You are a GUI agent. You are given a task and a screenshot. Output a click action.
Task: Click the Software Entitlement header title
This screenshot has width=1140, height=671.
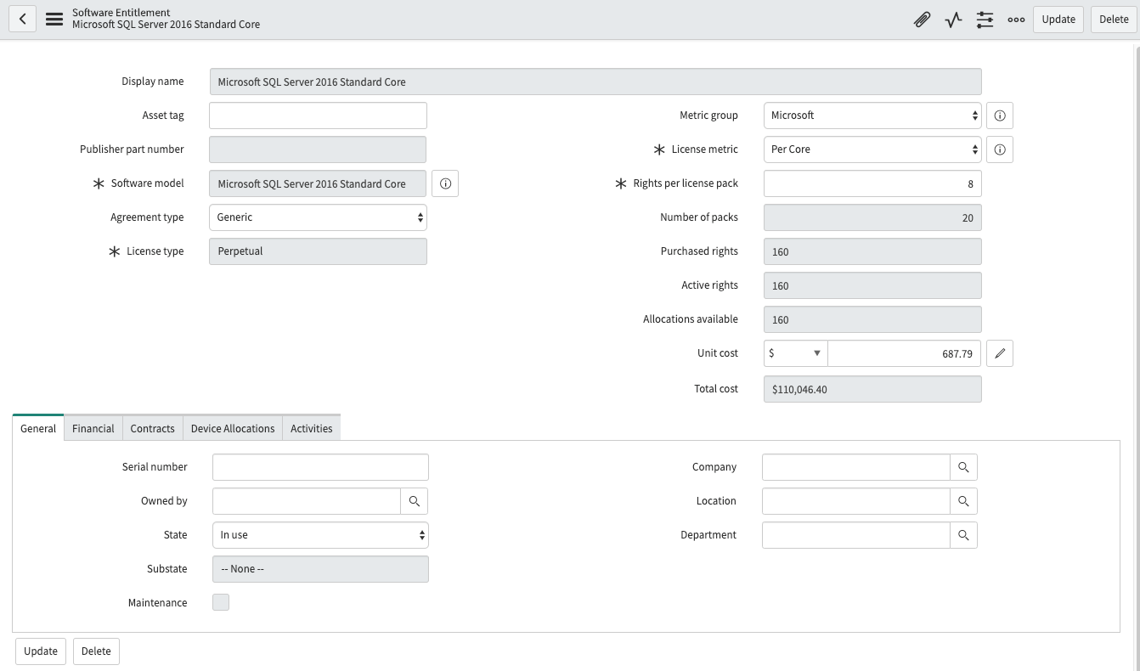121,13
